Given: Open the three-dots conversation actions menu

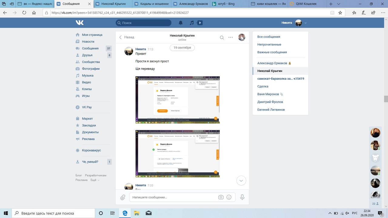Looking at the screenshot, I should point(231,38).
